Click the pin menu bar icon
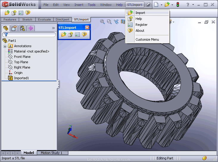 [148, 4]
